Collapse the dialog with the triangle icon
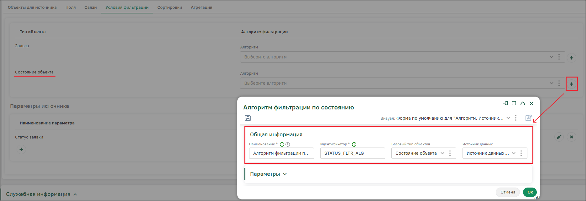The image size is (586, 201). coord(523,103)
